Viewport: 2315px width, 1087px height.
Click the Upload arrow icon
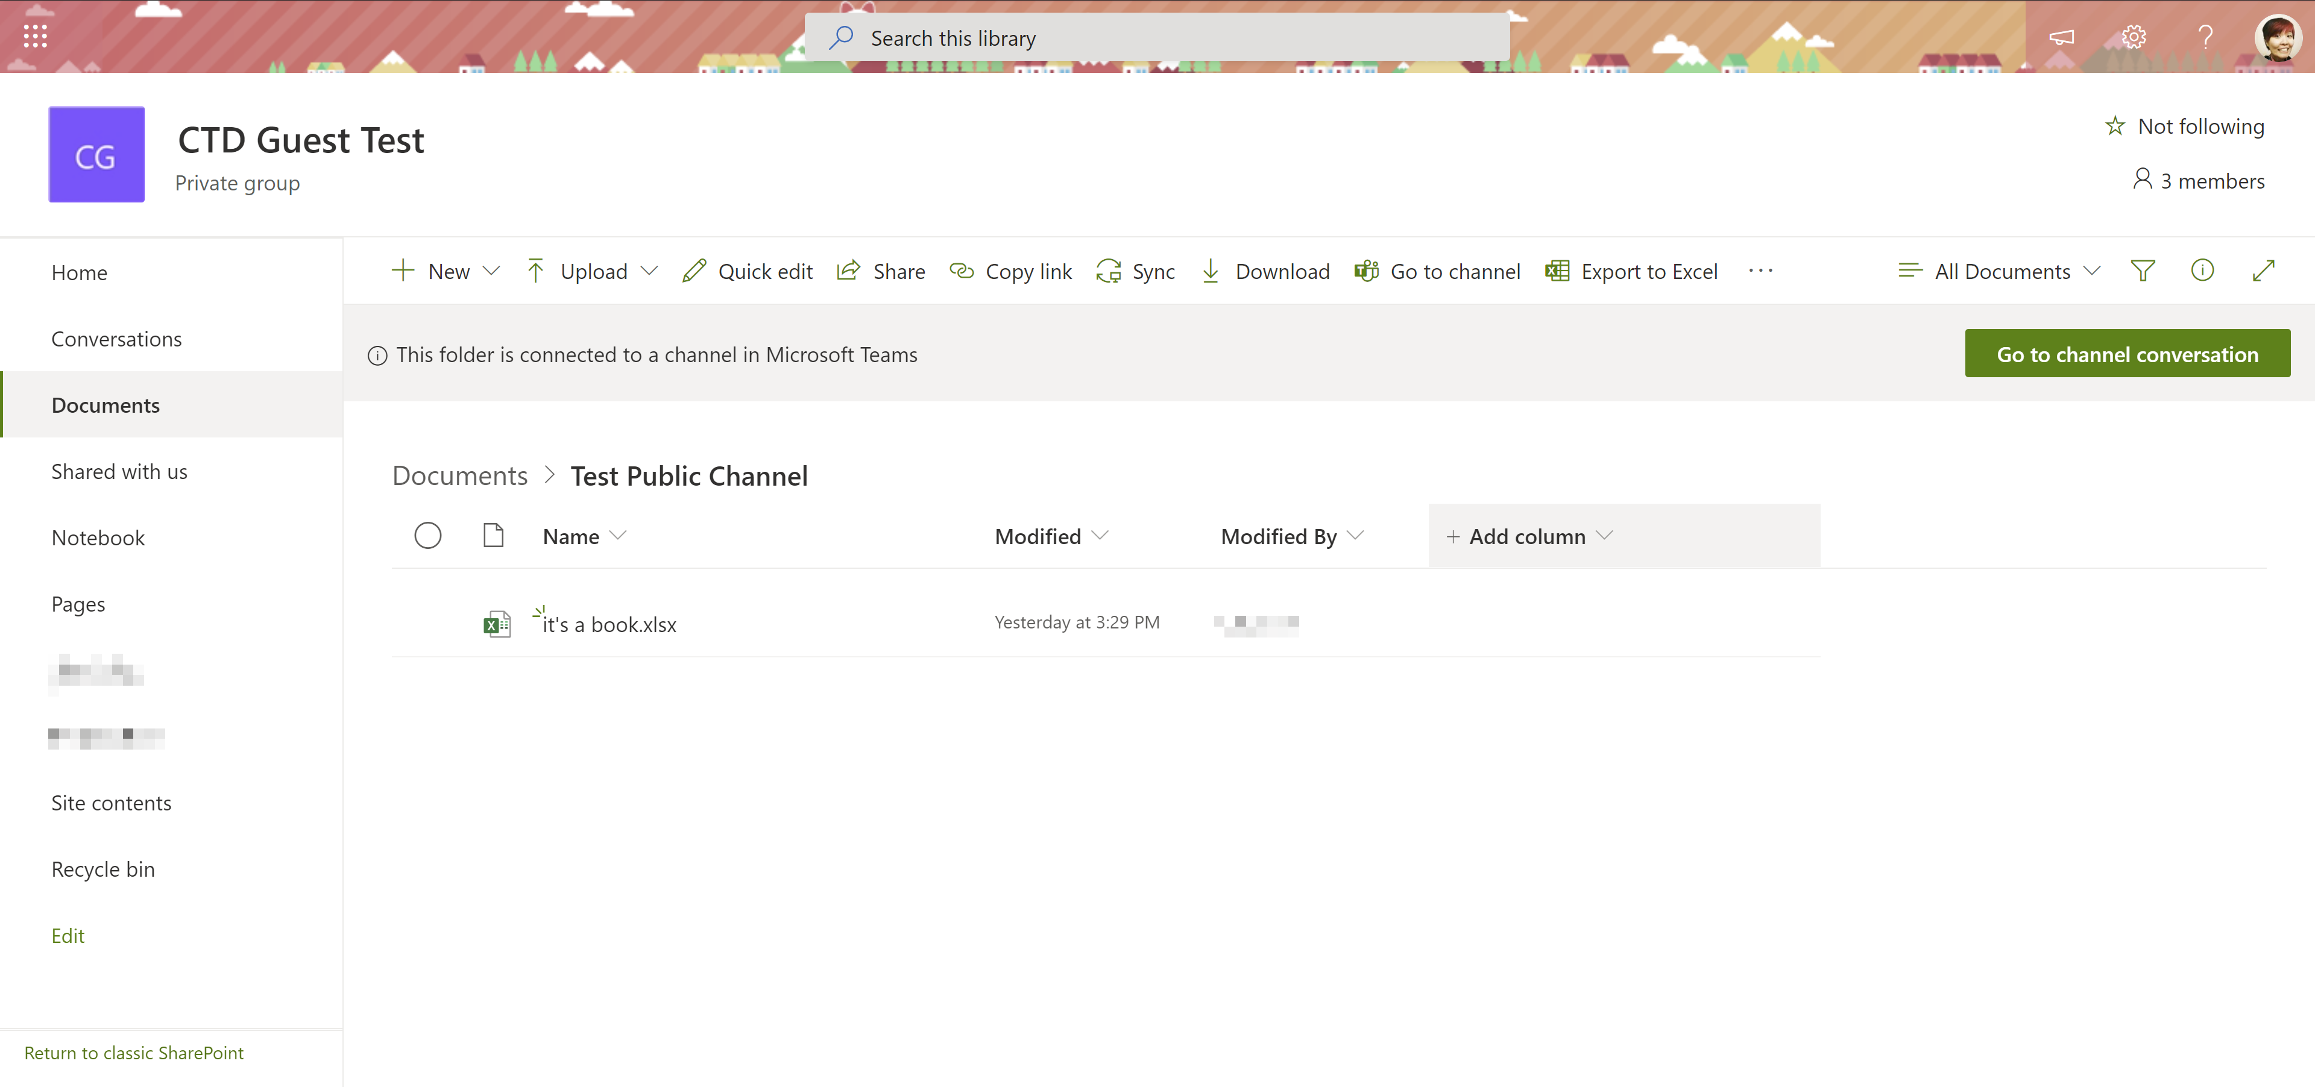pyautogui.click(x=535, y=271)
